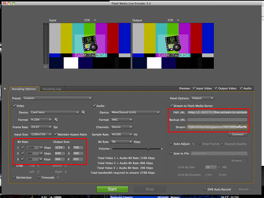
Task: Disable bit rate stream 3 checkbox
Action: point(22,159)
